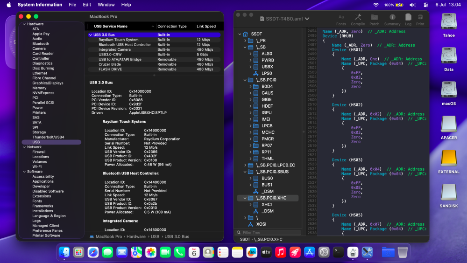This screenshot has height=263, width=467.
Task: Collapse the Network section in sidebar
Action: pyautogui.click(x=24, y=147)
